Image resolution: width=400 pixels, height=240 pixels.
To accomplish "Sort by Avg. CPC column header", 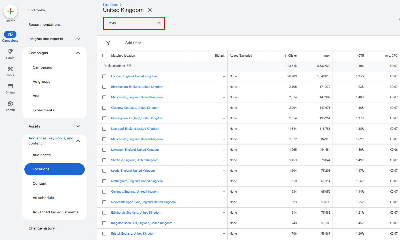I will (x=391, y=56).
